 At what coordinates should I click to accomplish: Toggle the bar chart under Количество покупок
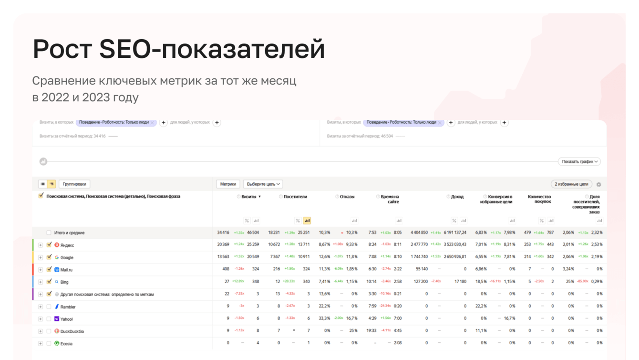coord(551,221)
